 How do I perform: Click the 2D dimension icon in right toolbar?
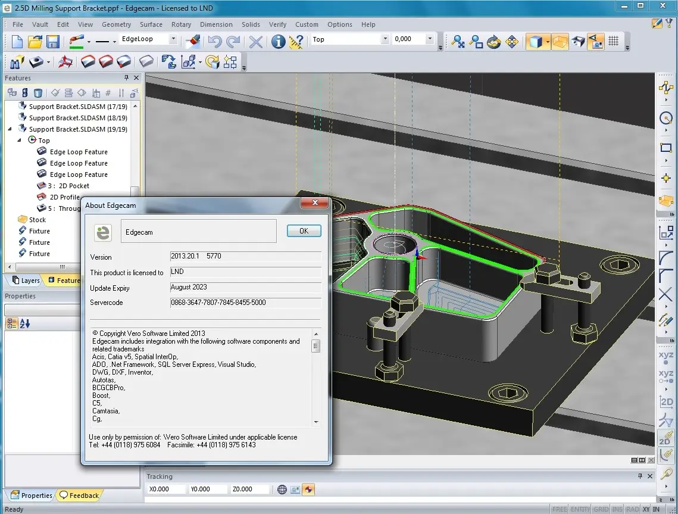[666, 402]
